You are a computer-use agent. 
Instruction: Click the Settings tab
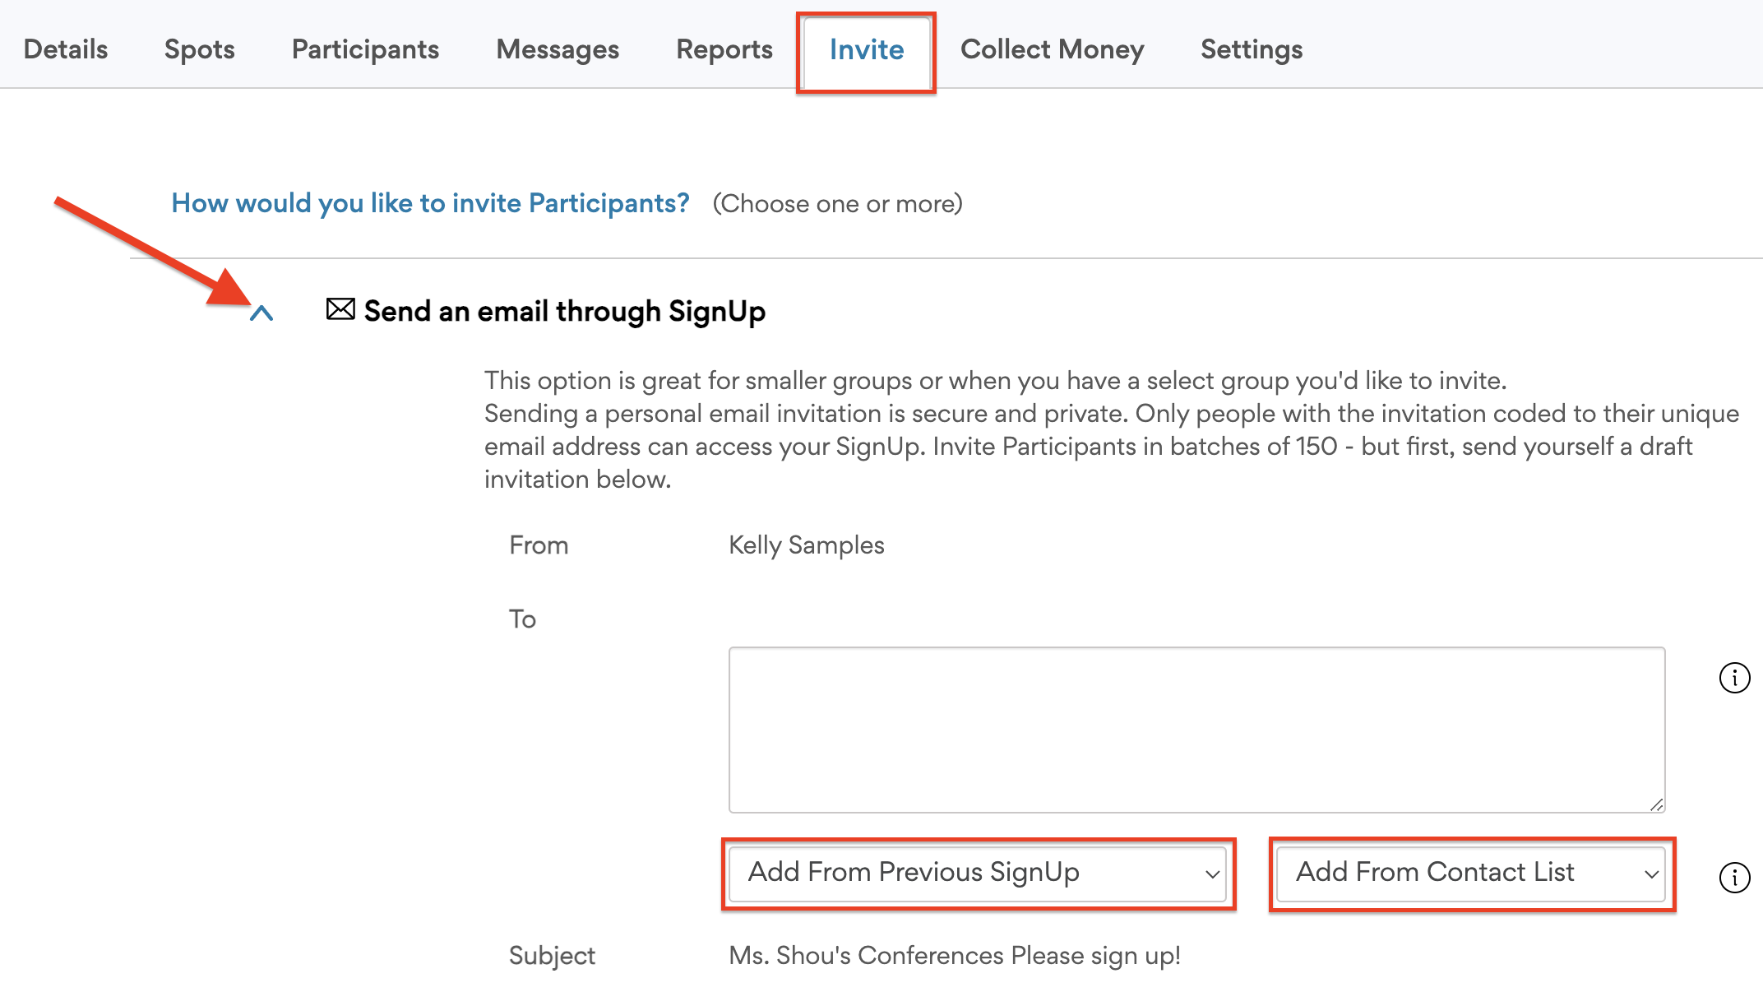click(1251, 49)
